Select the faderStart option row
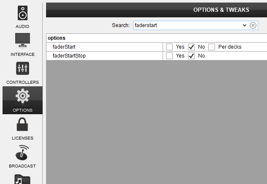 click(x=156, y=47)
